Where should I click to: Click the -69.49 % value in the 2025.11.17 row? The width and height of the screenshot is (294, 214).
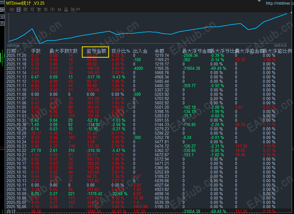218,69
